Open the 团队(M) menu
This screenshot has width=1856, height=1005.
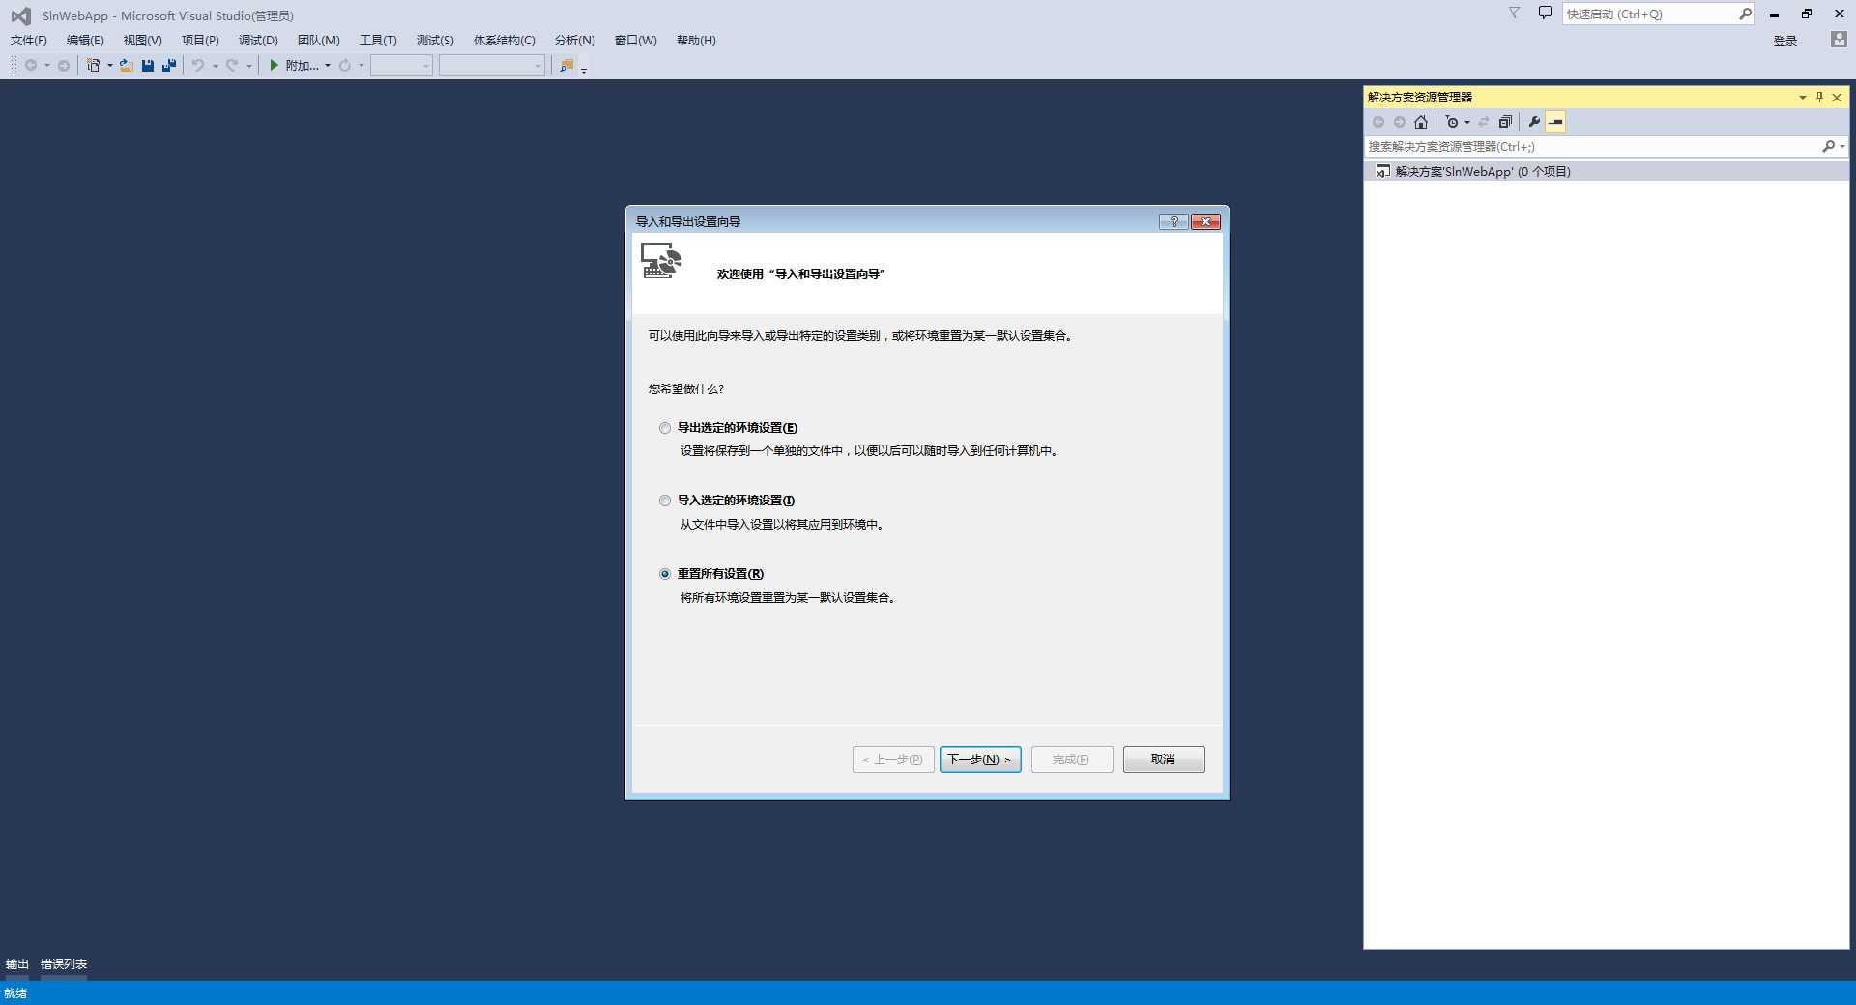coord(318,40)
